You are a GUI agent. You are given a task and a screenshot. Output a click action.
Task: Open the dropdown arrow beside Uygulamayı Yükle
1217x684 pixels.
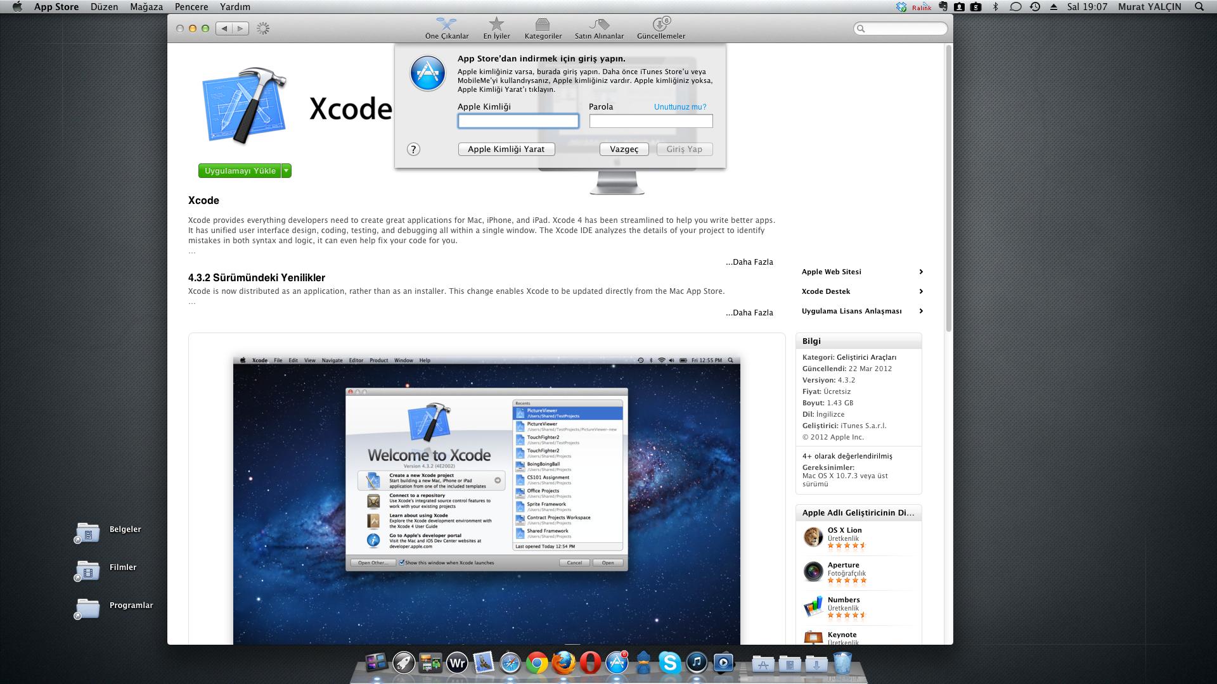point(287,171)
